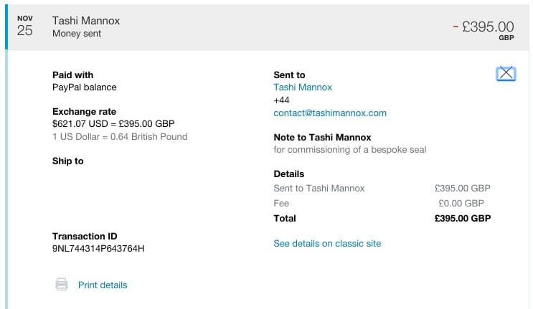Screen dimensions: 533x309
Task: Open See details on classic site
Action: point(327,244)
